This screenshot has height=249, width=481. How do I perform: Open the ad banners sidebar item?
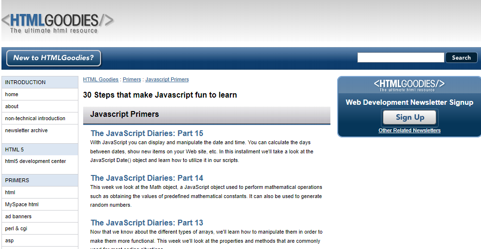coord(40,216)
